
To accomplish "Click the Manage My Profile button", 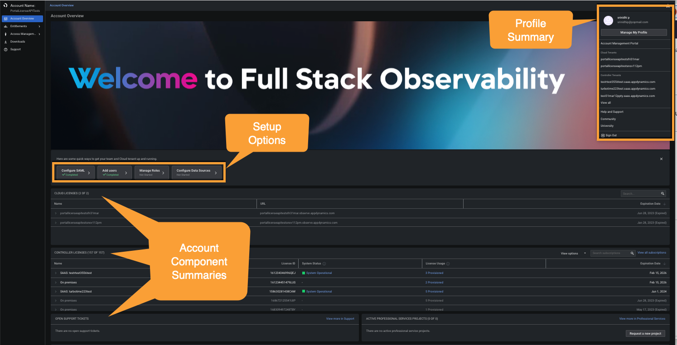I will click(633, 33).
